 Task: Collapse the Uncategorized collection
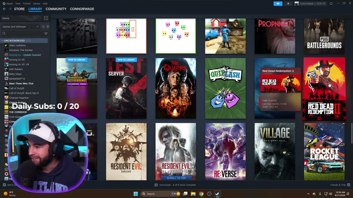point(2,41)
